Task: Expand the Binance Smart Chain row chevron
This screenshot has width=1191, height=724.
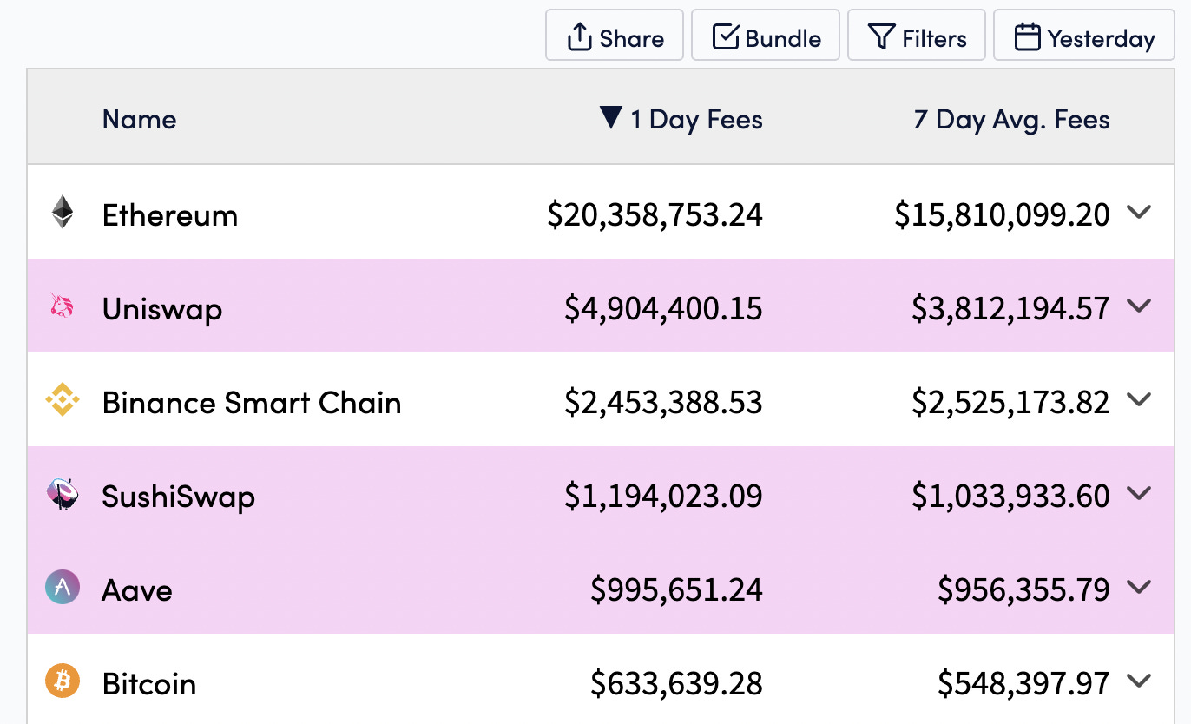Action: [1138, 398]
